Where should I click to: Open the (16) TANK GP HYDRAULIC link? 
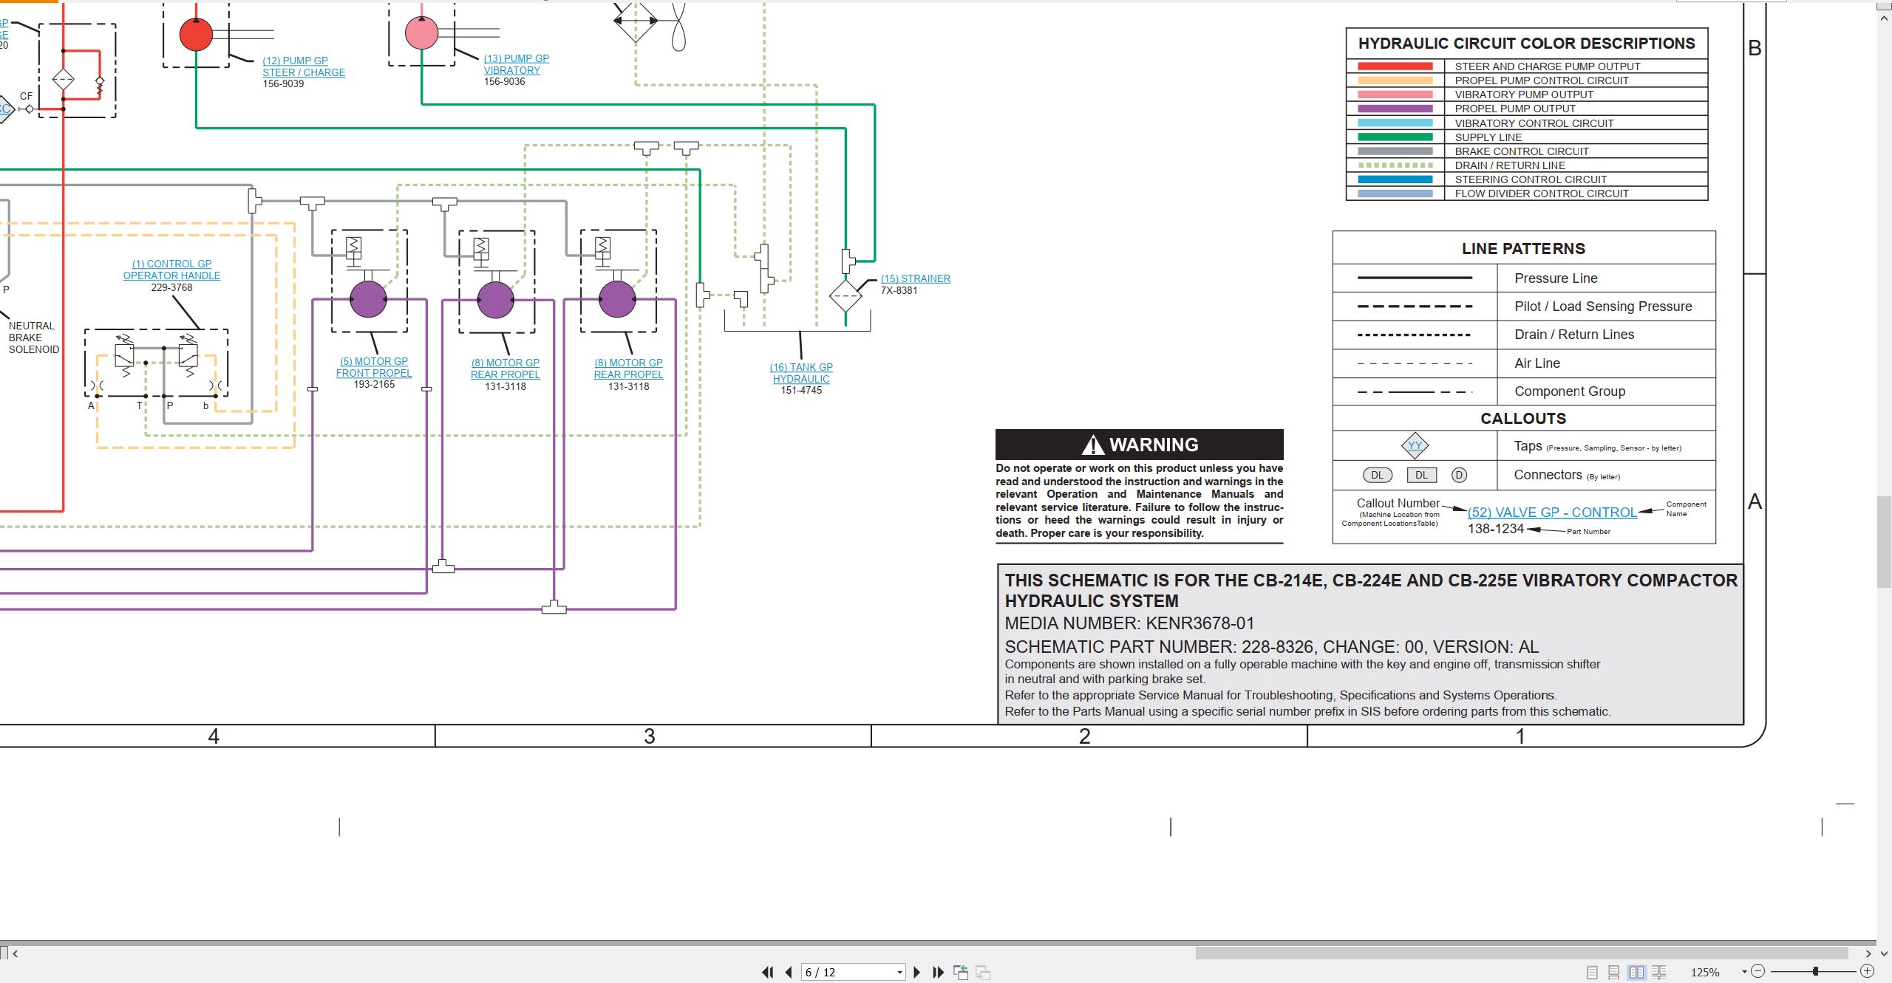coord(801,373)
